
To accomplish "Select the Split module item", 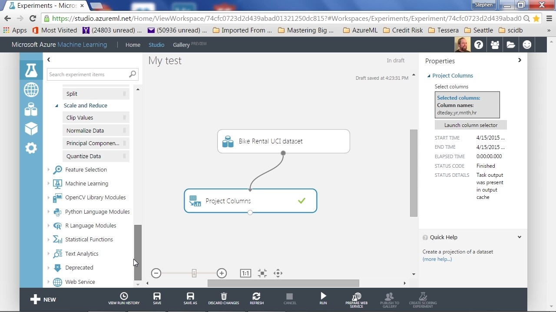I will point(96,94).
